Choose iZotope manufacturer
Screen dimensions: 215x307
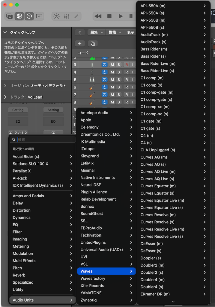click(106, 149)
